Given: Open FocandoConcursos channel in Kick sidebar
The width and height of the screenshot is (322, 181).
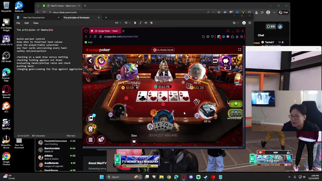Looking at the screenshot, I should pos(57,143).
